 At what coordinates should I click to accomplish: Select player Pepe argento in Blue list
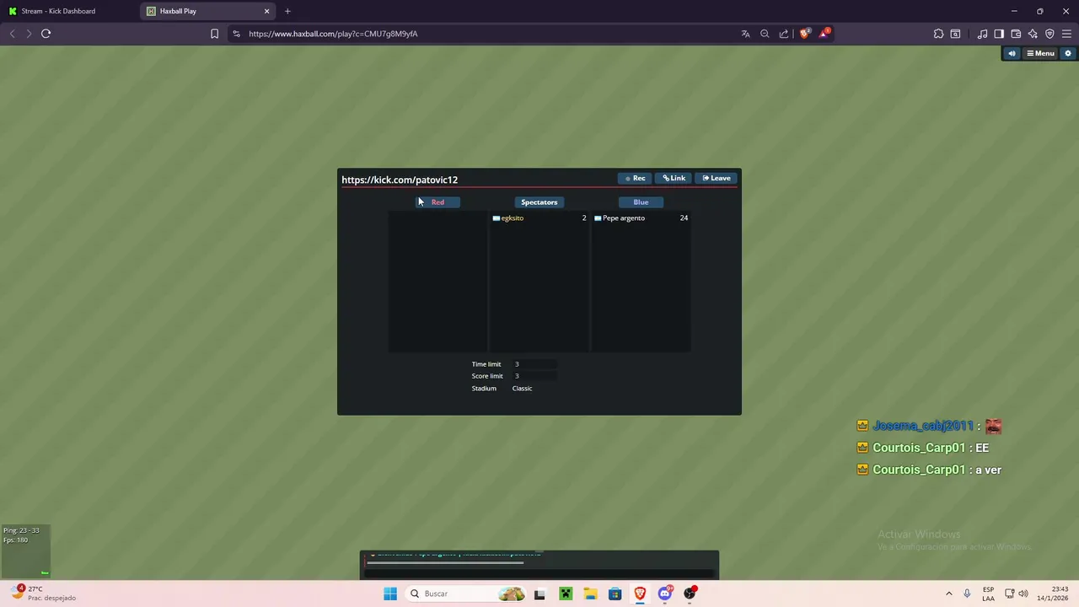click(x=641, y=218)
